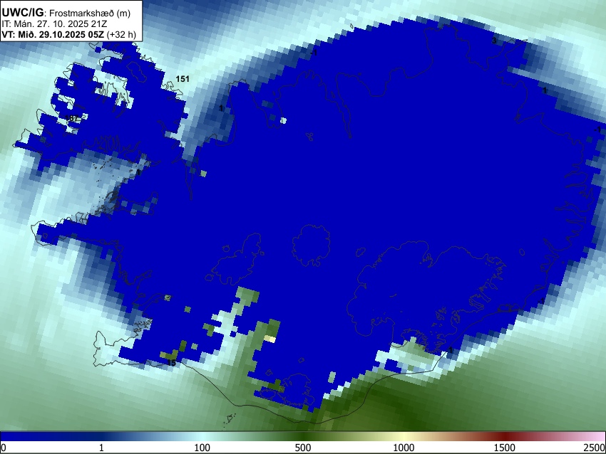Screen dimensions: 606x454
Task: Click the "187" value label in the Westfjords
Action: (x=72, y=118)
